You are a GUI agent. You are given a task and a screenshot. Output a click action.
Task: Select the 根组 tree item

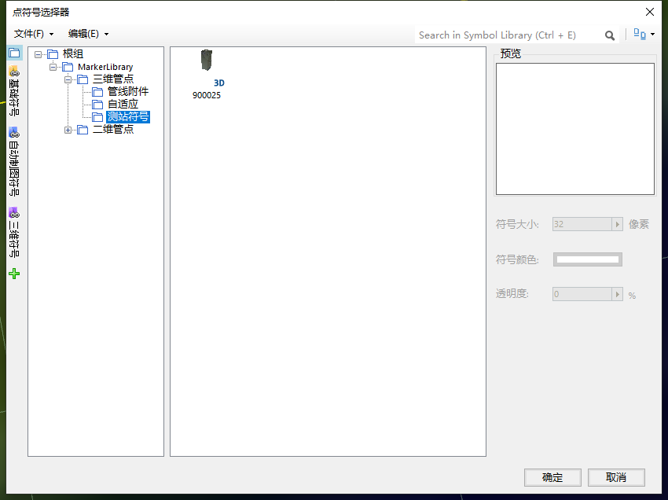coord(73,53)
